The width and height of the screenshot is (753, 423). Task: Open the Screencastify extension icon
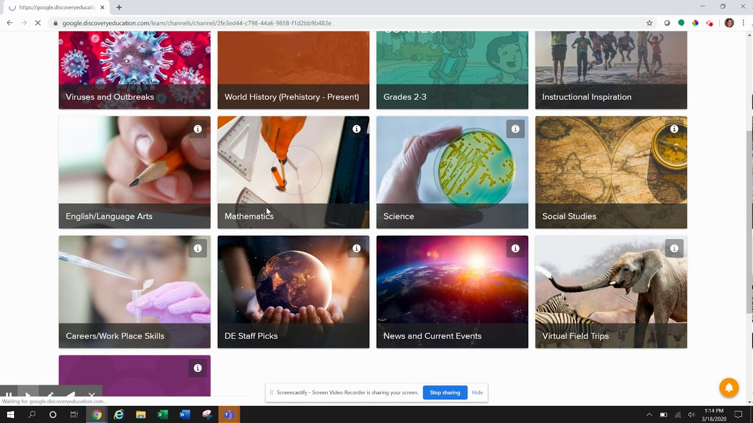709,23
